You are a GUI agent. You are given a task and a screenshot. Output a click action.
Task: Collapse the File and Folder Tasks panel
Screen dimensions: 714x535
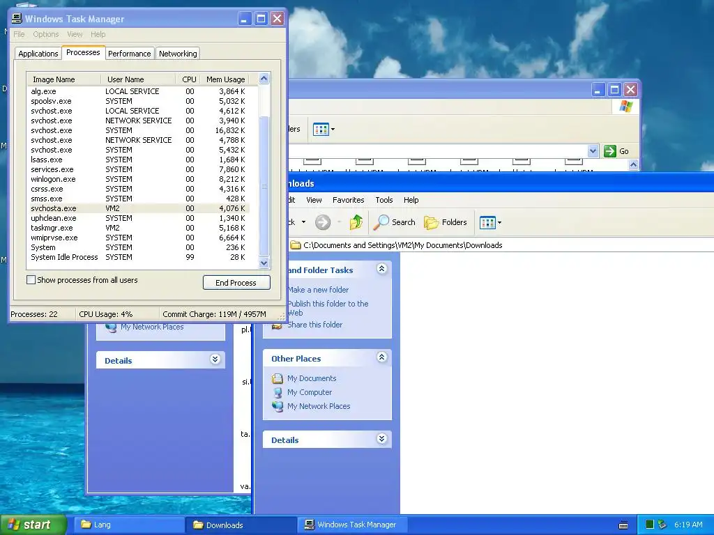381,269
